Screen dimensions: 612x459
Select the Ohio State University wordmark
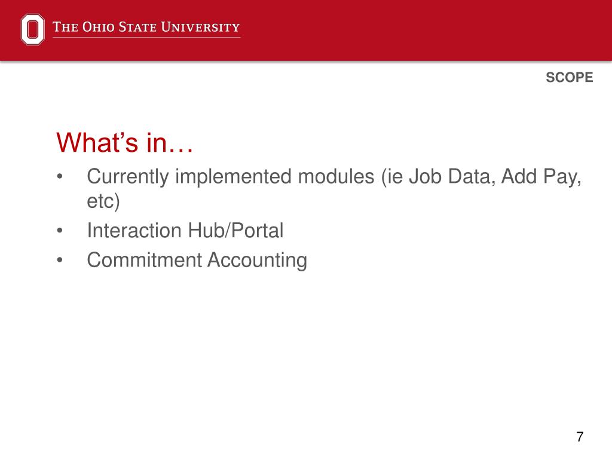pyautogui.click(x=146, y=27)
